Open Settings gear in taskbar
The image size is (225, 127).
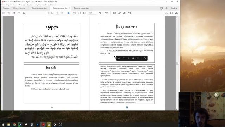55,125
